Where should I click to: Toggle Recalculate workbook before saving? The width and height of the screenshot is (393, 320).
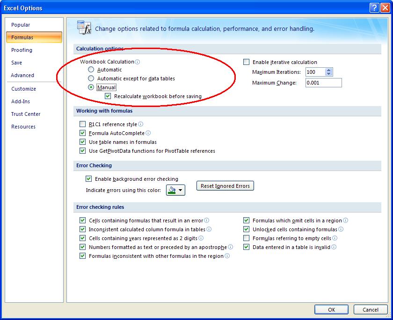point(108,96)
